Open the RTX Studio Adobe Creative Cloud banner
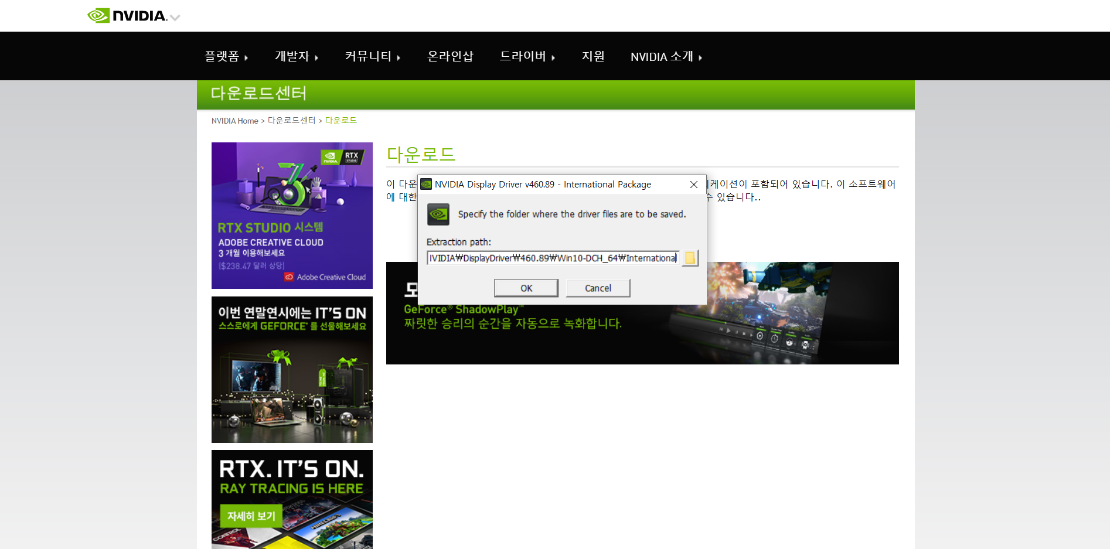This screenshot has height=549, width=1110. 292,216
